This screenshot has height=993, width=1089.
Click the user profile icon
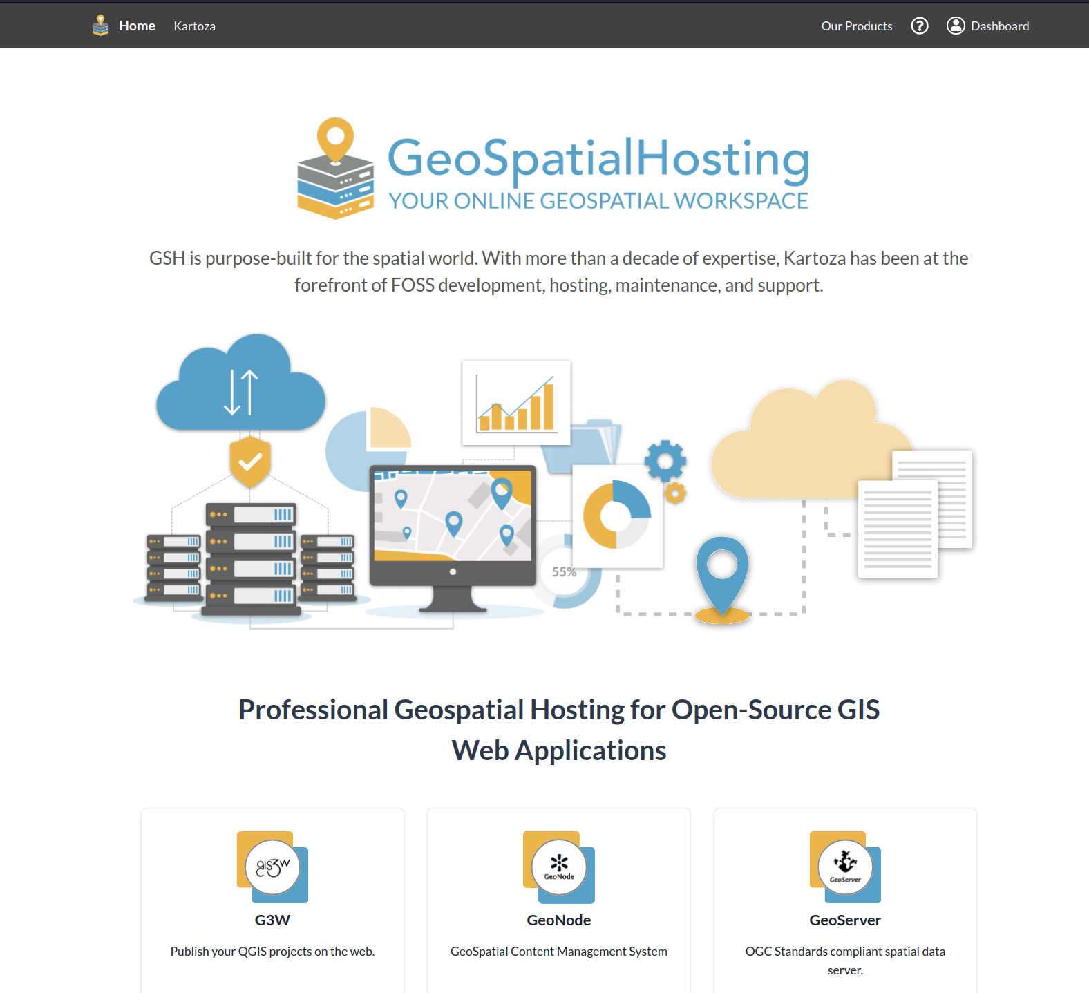(x=956, y=26)
